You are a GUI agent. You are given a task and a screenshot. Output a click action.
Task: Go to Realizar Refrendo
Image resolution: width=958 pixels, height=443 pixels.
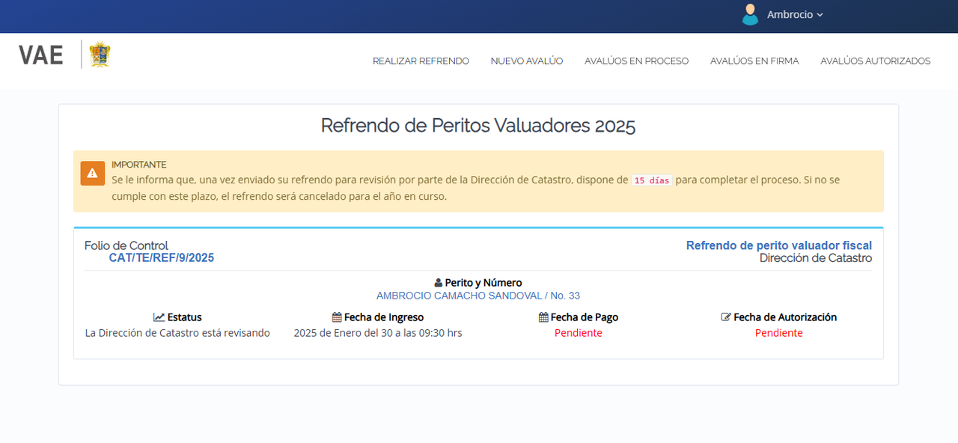pyautogui.click(x=421, y=61)
